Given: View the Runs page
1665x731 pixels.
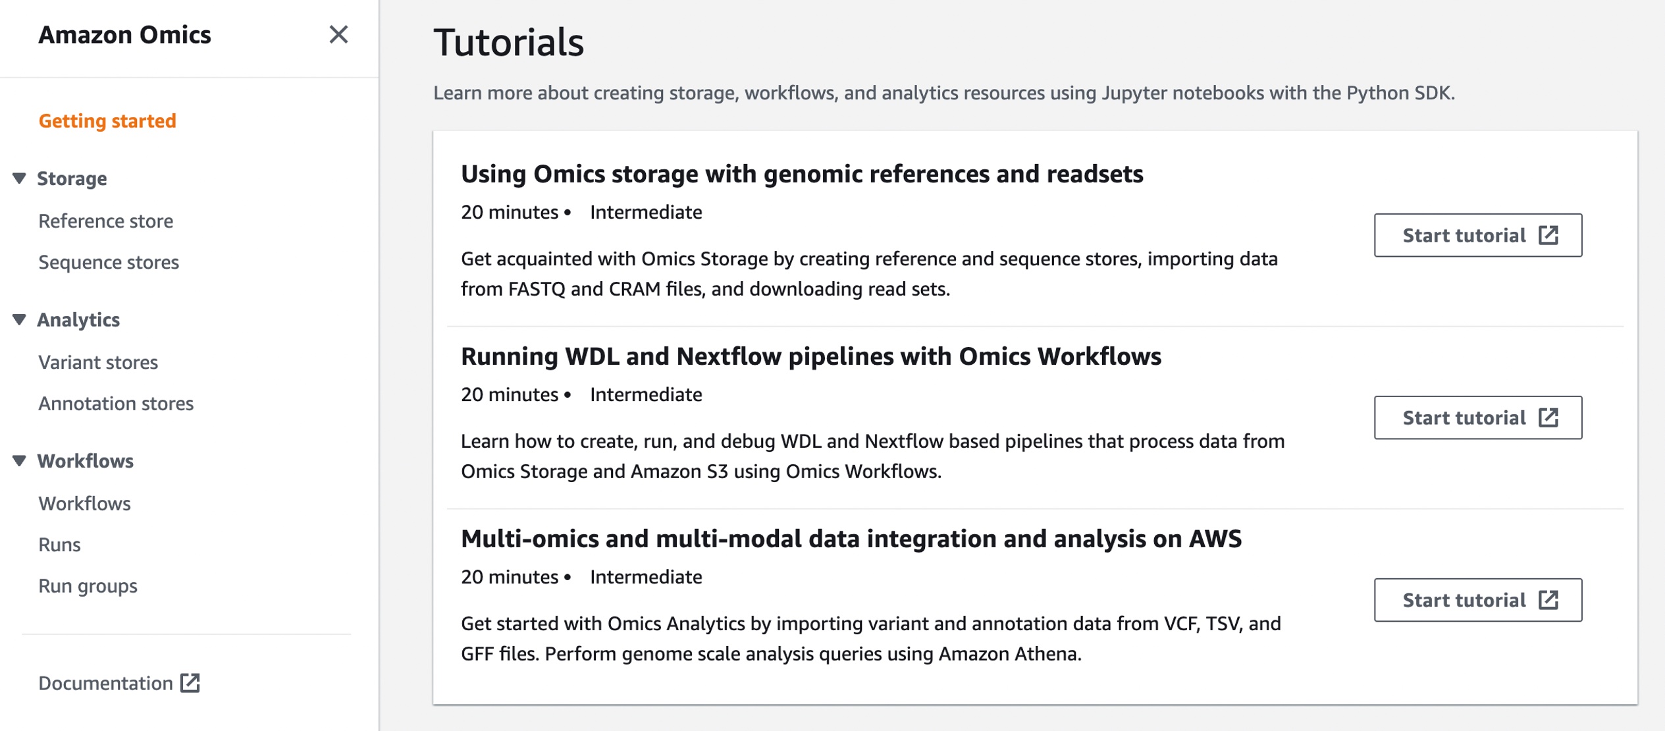Looking at the screenshot, I should click(x=59, y=545).
